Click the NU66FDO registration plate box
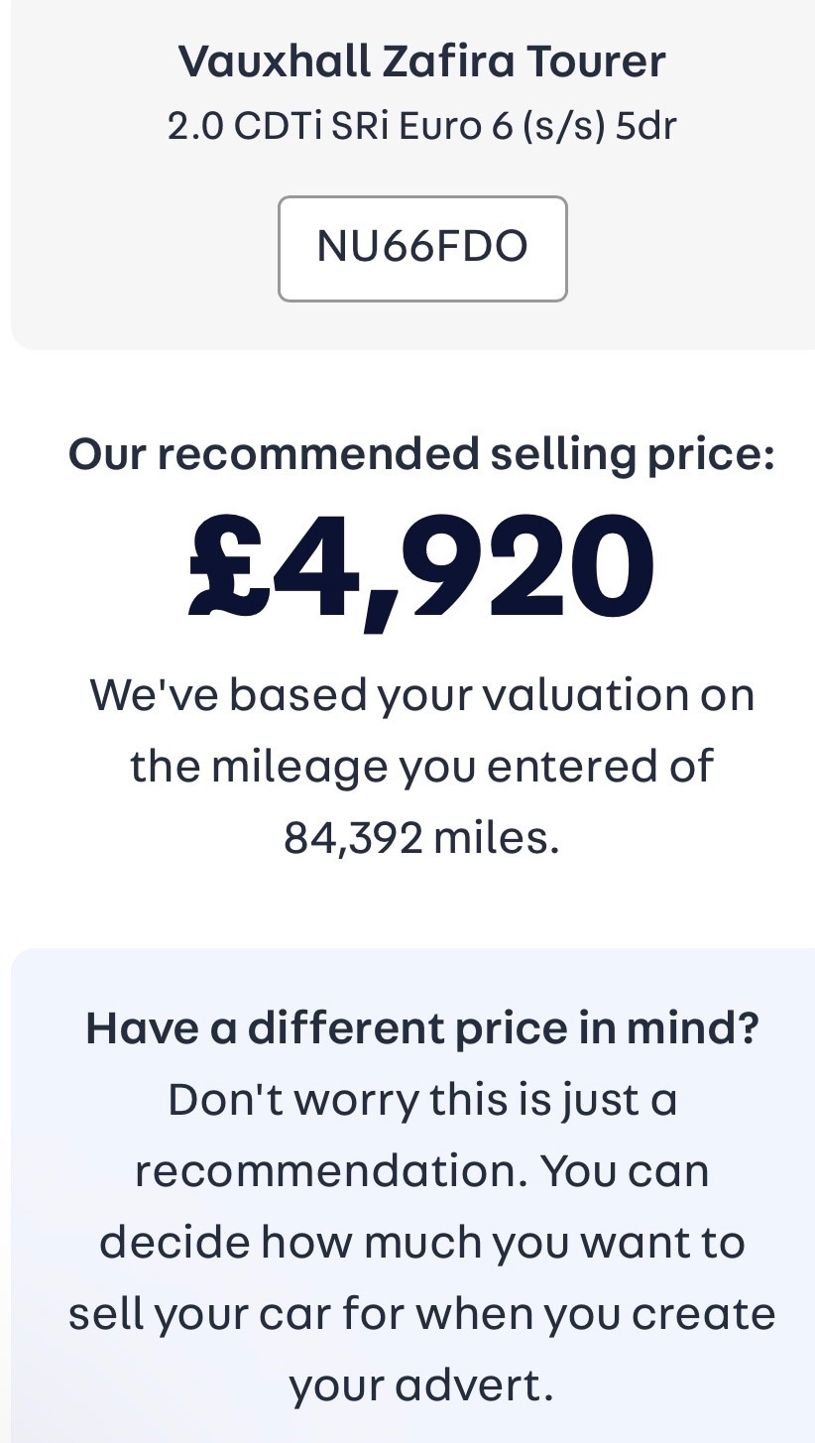815x1443 pixels. 422,248
